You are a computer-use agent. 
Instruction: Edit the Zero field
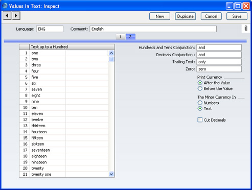pos(219,69)
